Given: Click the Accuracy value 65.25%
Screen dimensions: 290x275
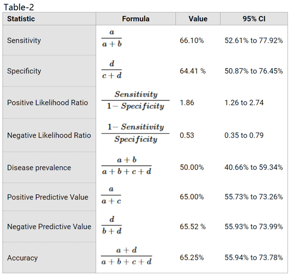Looking at the screenshot, I should point(192,258).
